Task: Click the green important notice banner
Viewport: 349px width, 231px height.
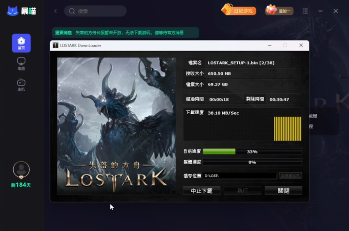Action: click(125, 33)
